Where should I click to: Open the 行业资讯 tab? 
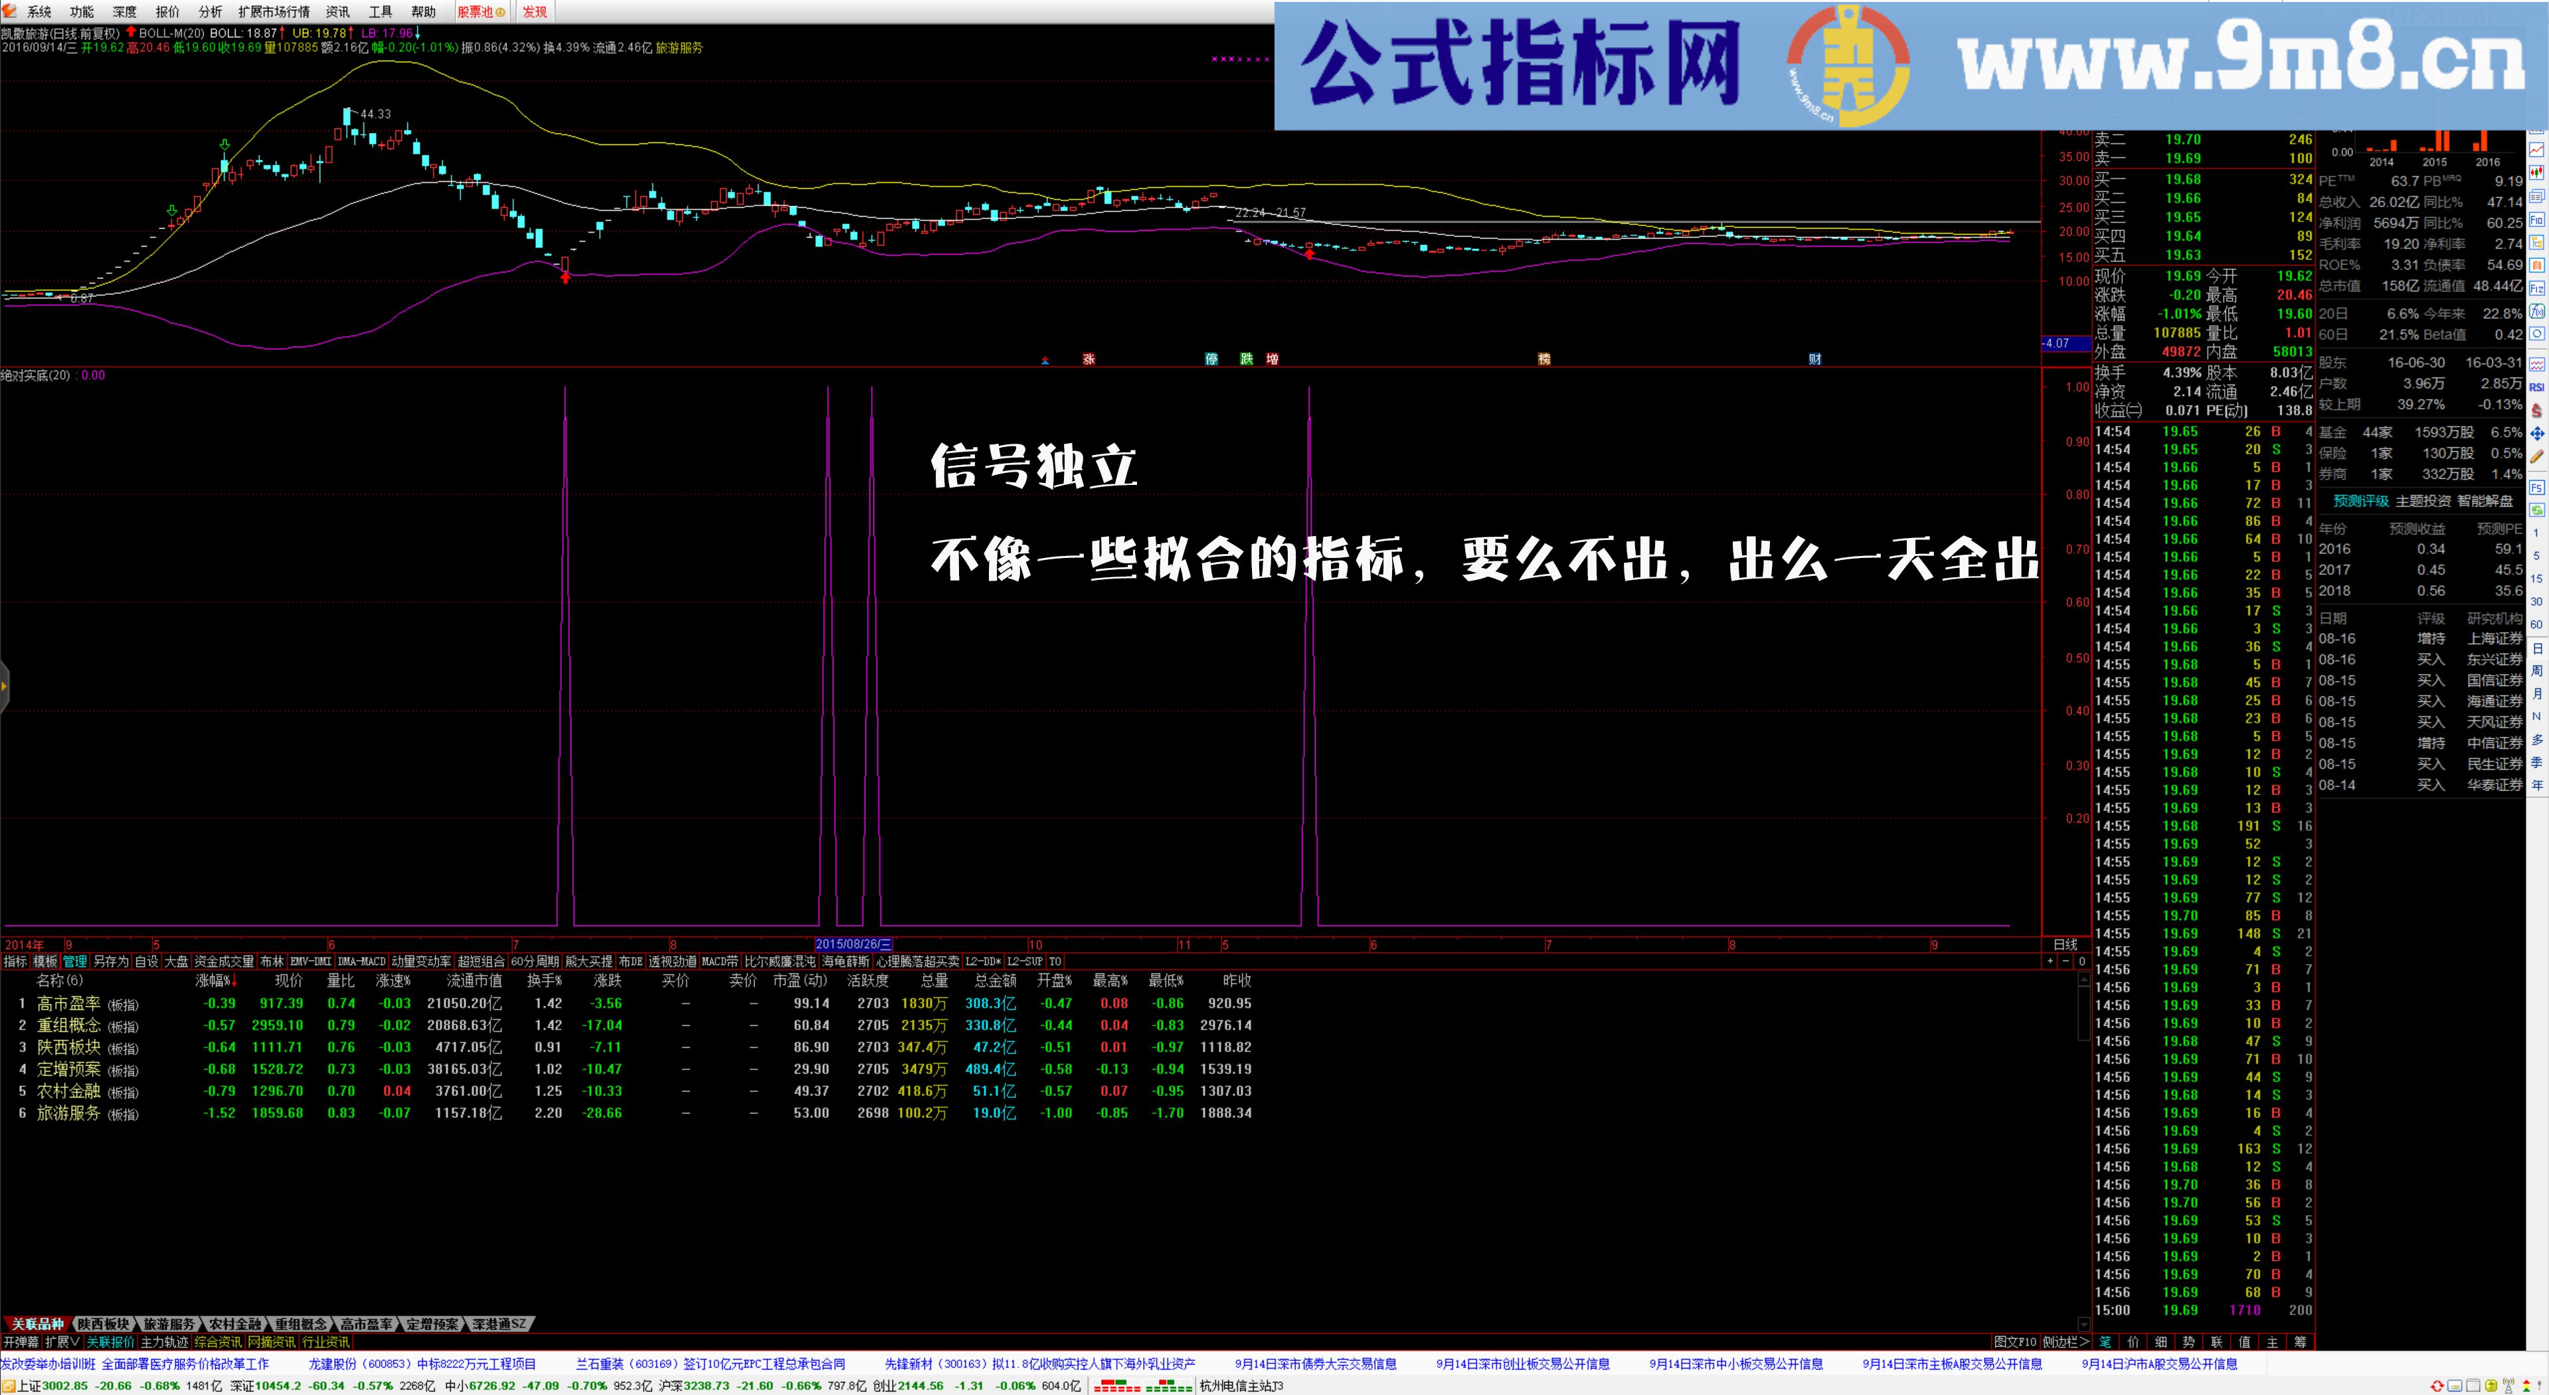325,1343
